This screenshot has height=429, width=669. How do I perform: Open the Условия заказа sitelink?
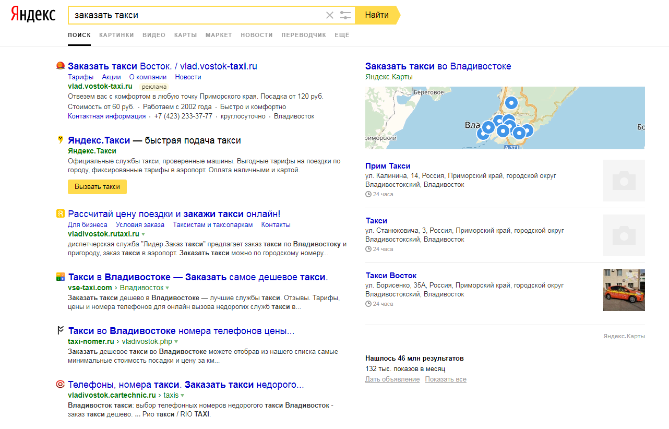(140, 225)
